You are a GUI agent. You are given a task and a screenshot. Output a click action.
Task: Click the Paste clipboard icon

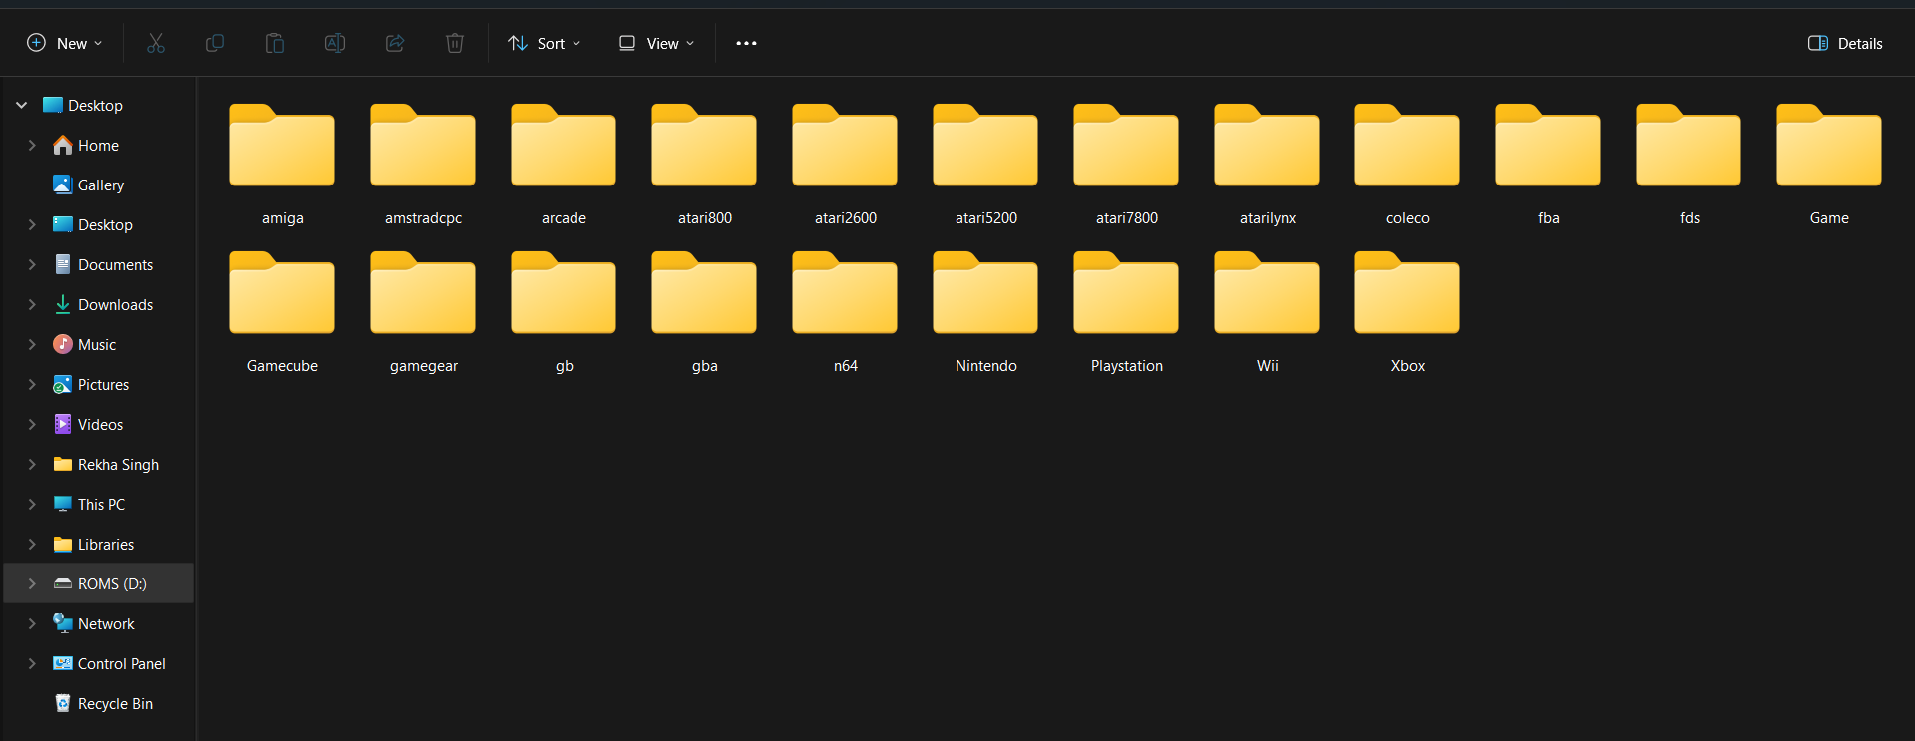(x=275, y=43)
